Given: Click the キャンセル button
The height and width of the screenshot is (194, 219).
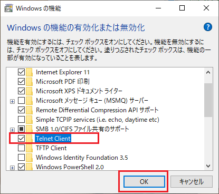Looking at the screenshot, I should (192, 182).
